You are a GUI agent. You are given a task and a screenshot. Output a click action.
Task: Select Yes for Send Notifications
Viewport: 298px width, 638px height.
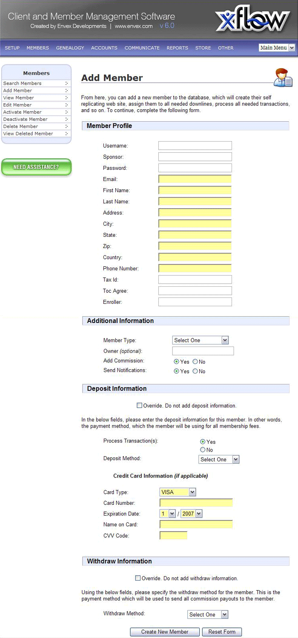(x=177, y=371)
